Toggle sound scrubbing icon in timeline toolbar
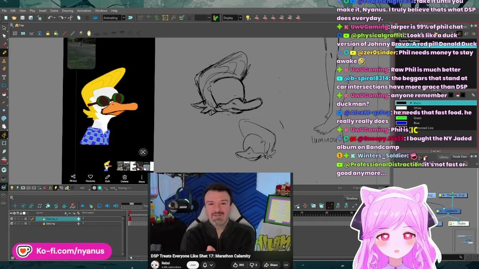479x269 pixels. pos(116,206)
